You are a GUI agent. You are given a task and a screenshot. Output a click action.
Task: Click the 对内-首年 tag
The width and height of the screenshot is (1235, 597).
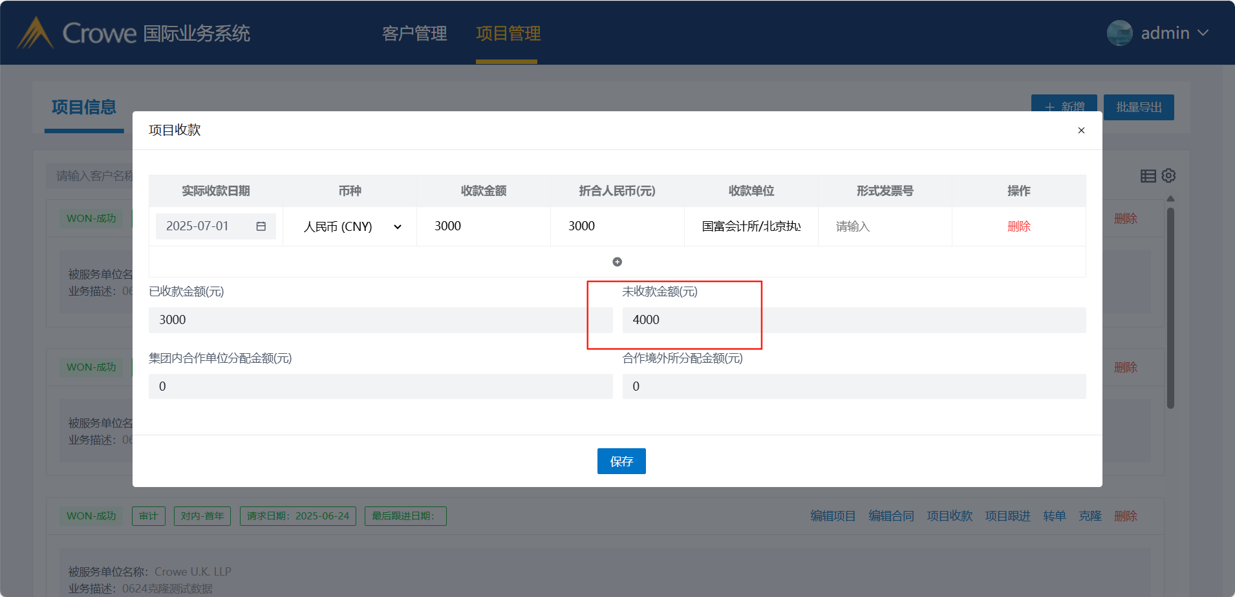click(202, 516)
